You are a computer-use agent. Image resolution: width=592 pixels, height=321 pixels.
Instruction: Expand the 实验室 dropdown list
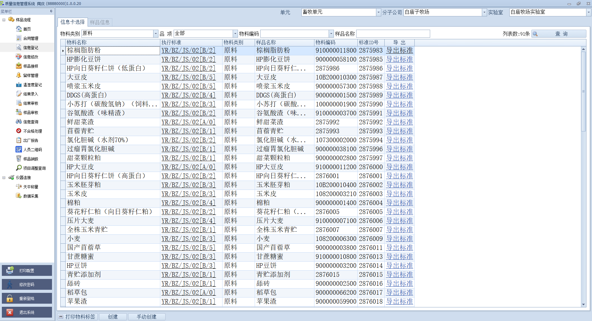coord(588,12)
